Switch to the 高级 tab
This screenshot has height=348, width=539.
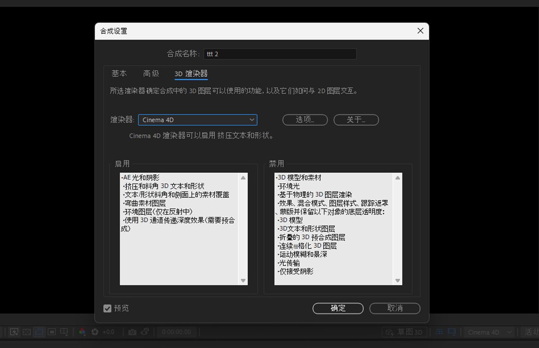[151, 73]
